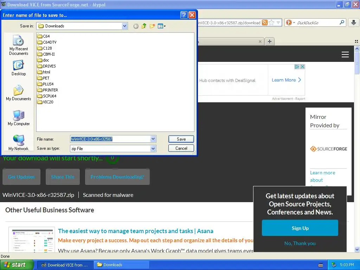Open the DRIVES folder
This screenshot has height=270, width=360.
point(46,66)
